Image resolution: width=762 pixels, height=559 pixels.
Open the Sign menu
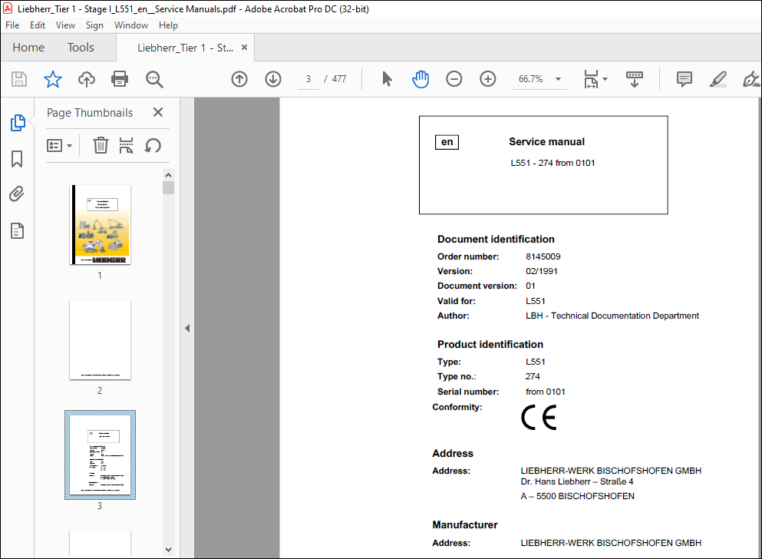pyautogui.click(x=94, y=25)
